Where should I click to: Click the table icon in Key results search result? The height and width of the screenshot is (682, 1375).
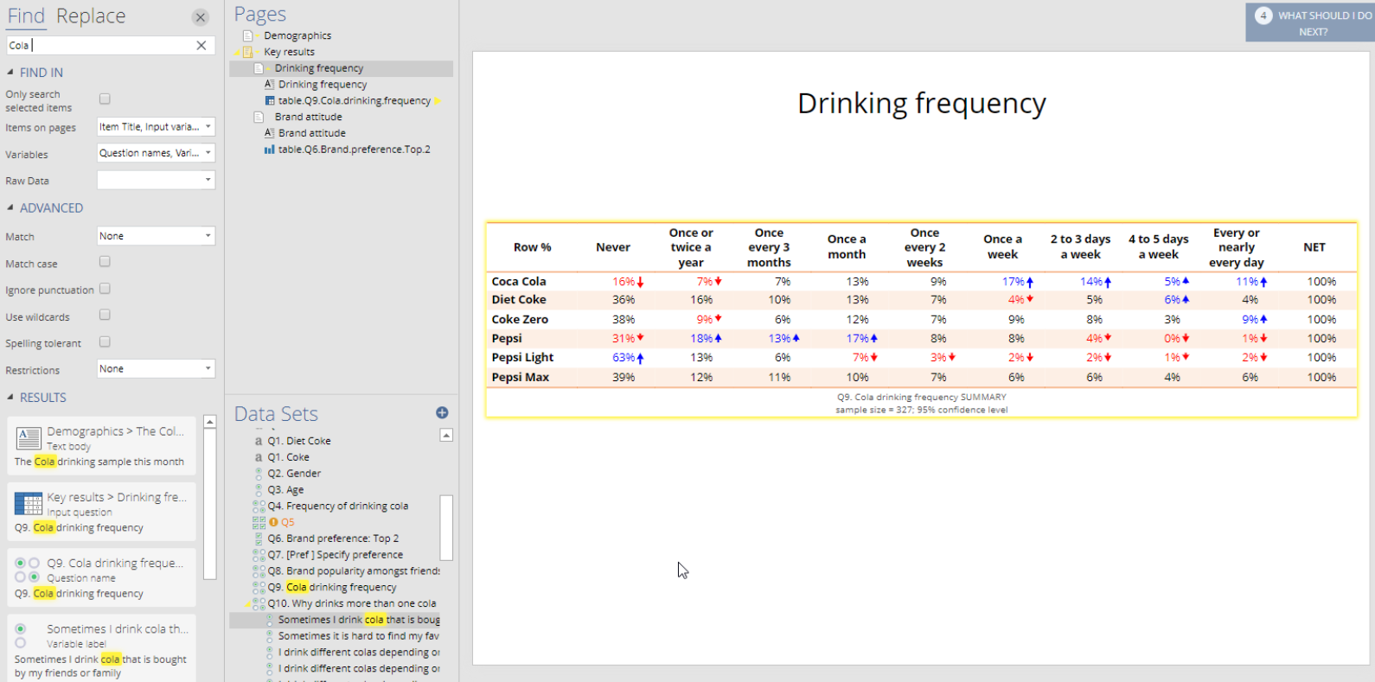point(29,504)
